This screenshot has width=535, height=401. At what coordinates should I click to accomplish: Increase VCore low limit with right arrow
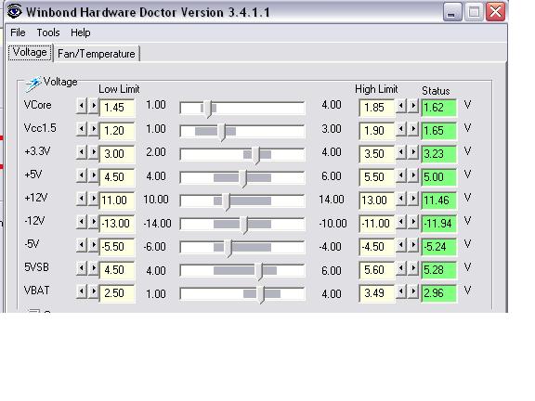tap(93, 106)
